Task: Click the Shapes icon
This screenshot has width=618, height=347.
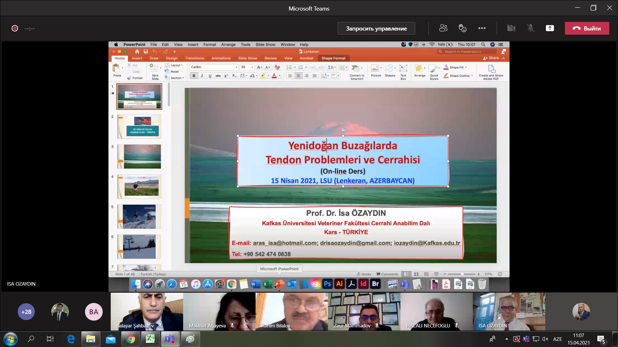Action: pyautogui.click(x=389, y=68)
